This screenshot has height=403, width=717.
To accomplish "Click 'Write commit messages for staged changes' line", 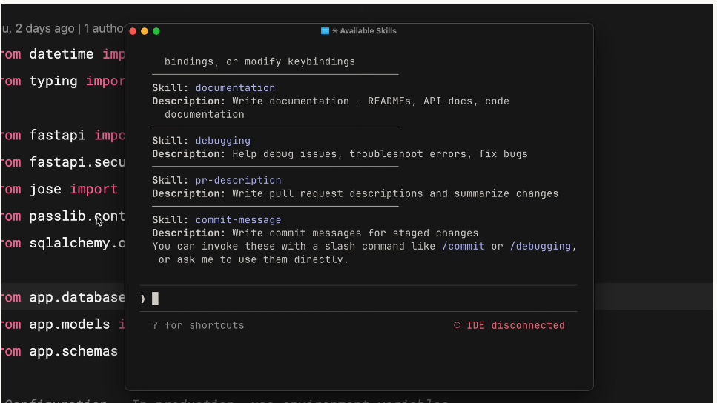I will [x=315, y=233].
